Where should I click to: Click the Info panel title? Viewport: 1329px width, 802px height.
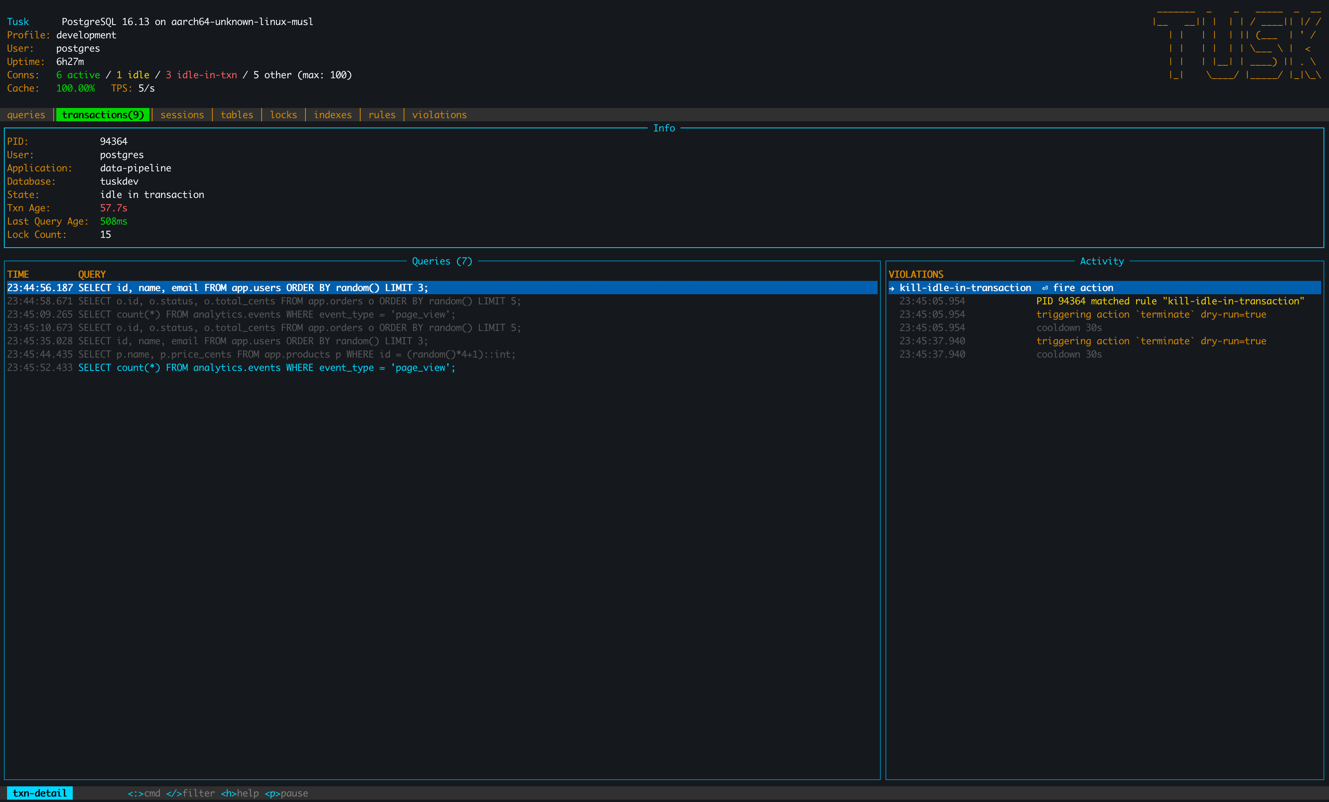664,128
